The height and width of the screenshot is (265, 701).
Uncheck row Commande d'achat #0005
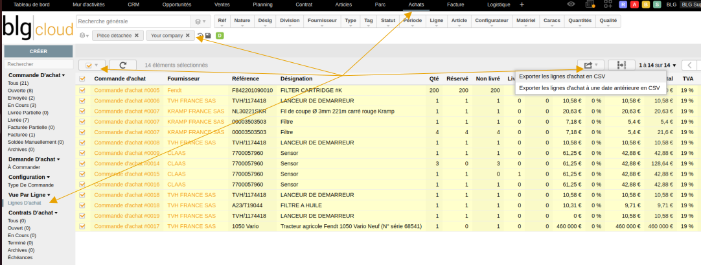[82, 90]
